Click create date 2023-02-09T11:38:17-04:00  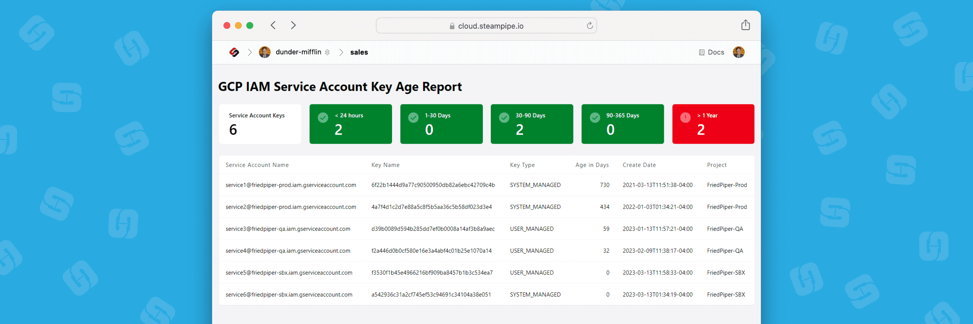pyautogui.click(x=657, y=251)
